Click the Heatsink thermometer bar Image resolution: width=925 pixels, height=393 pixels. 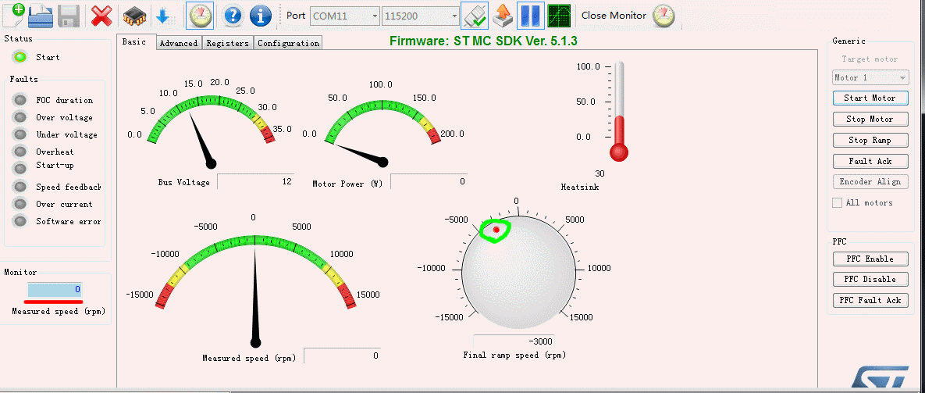619,112
